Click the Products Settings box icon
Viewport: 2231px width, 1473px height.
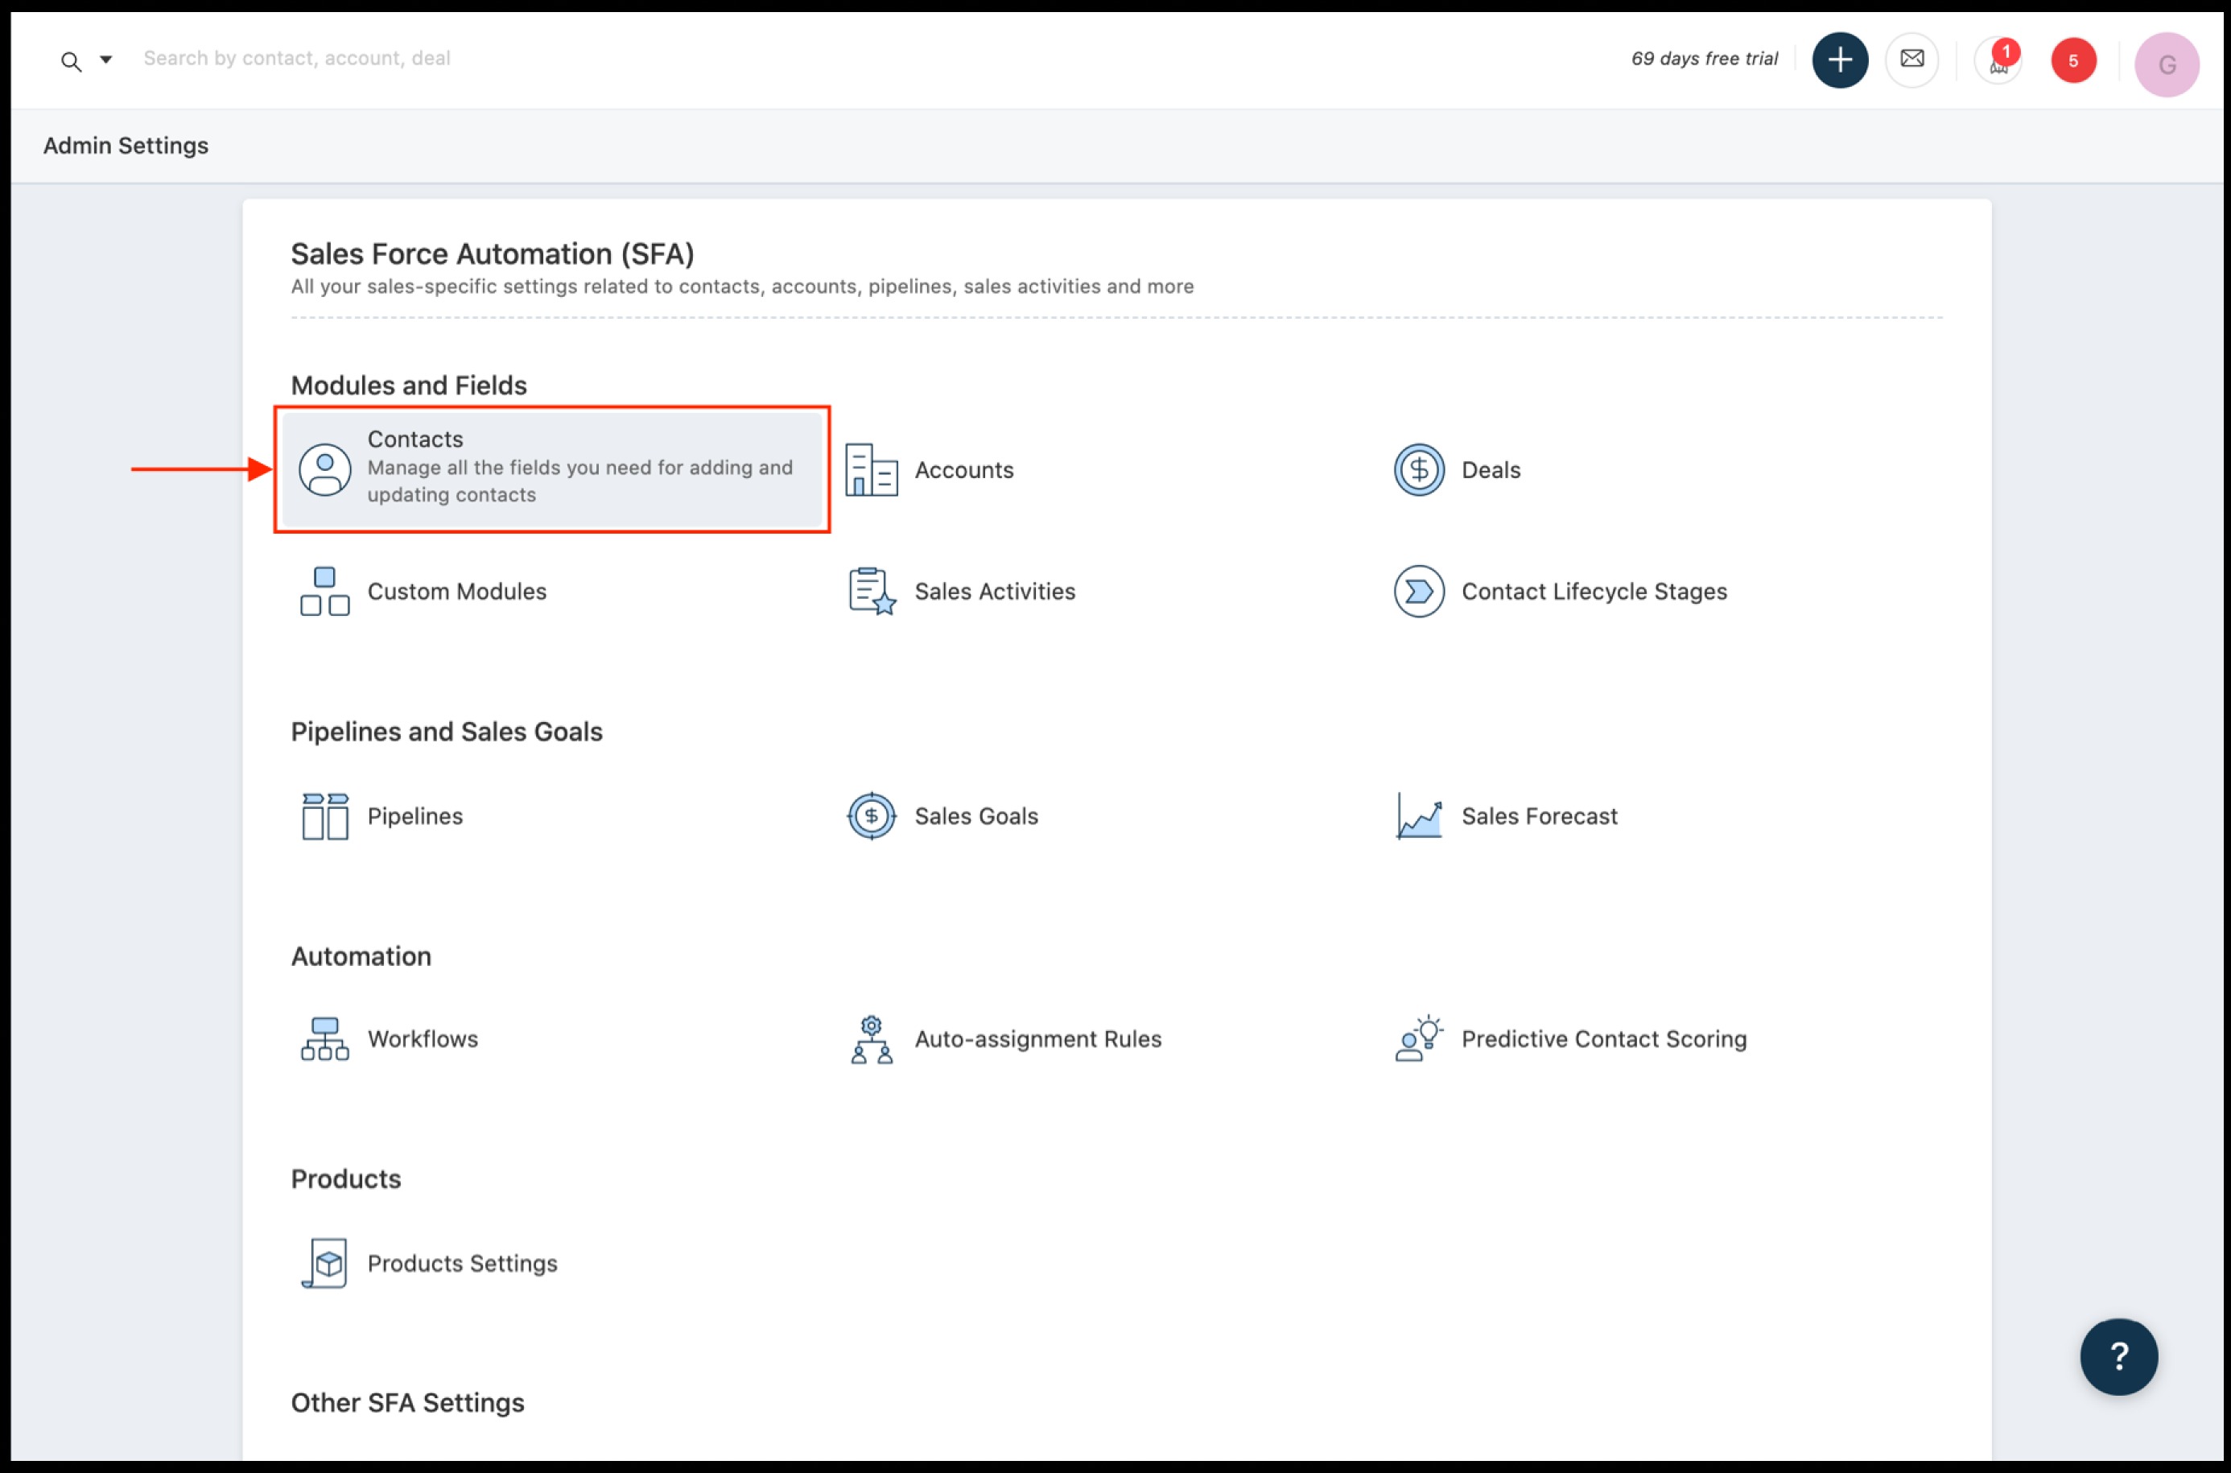(325, 1263)
